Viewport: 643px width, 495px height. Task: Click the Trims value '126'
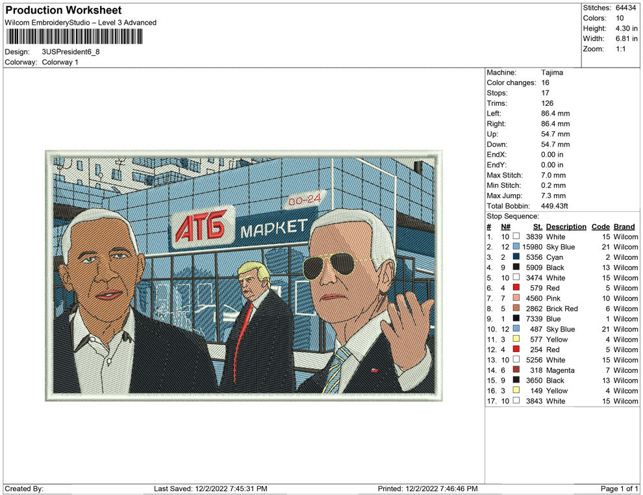pos(547,103)
